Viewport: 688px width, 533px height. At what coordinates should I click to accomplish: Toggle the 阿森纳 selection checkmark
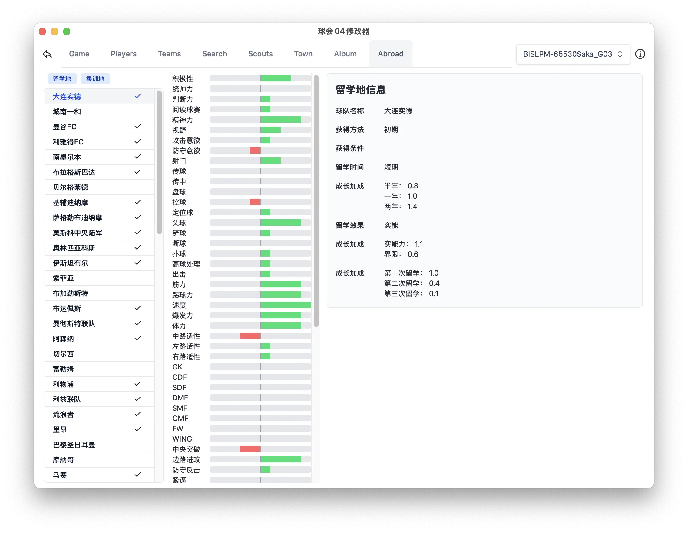click(x=138, y=338)
